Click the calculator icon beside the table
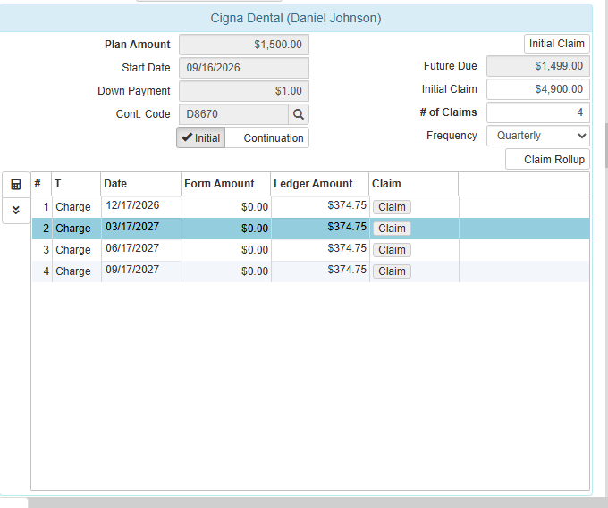The height and width of the screenshot is (508, 608). [x=16, y=184]
